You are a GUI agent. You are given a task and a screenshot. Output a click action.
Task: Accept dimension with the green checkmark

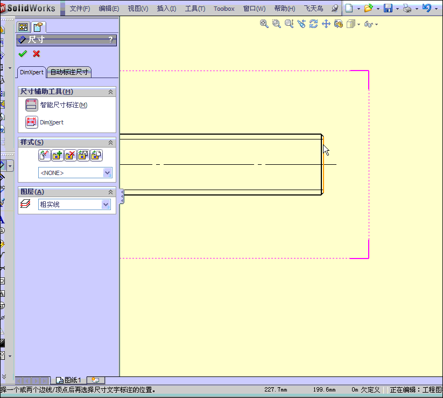pyautogui.click(x=23, y=53)
